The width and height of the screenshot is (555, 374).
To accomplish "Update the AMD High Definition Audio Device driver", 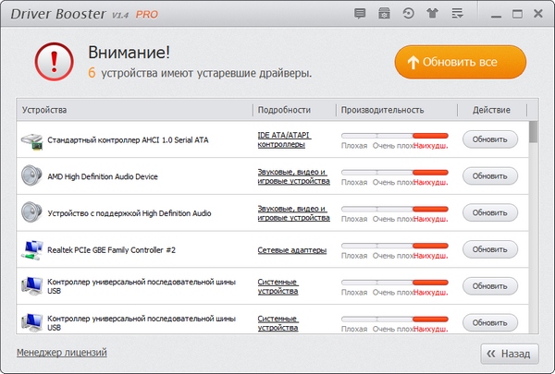I will [490, 176].
